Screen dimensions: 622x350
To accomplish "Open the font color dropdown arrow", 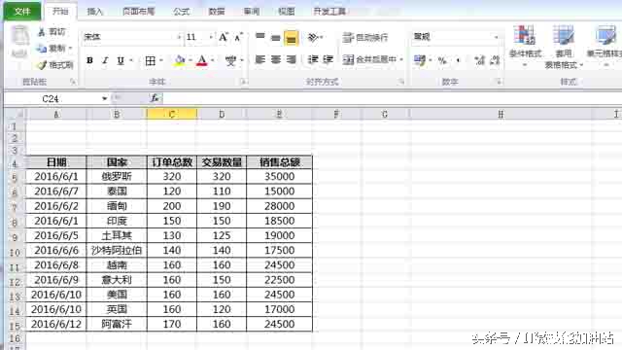I will (x=213, y=60).
